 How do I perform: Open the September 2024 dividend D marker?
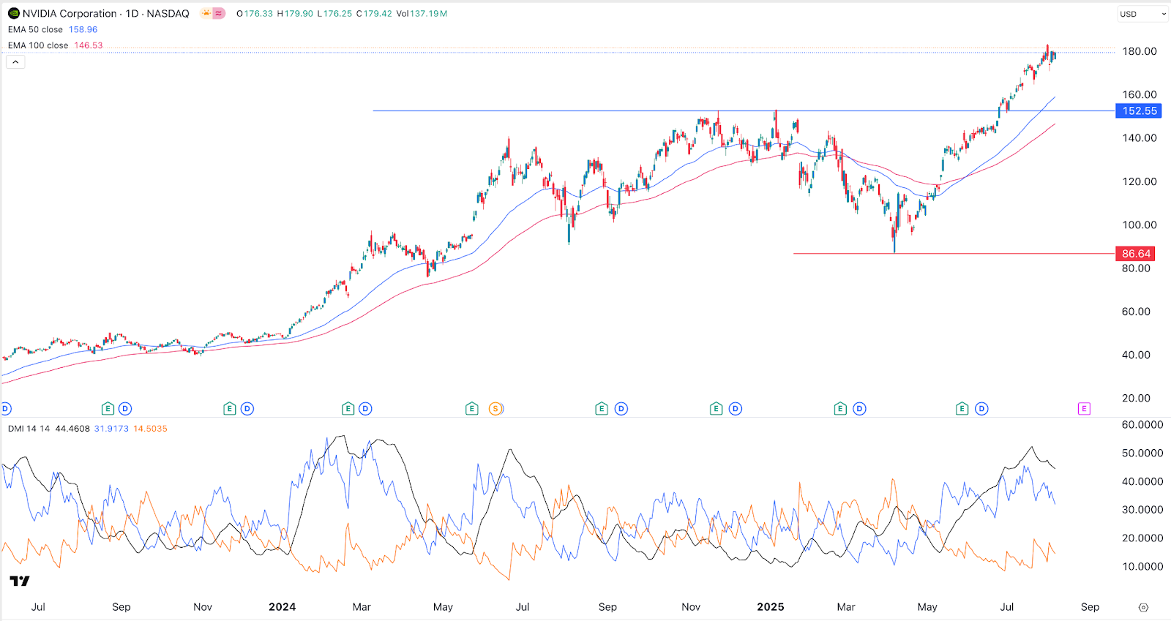(x=621, y=409)
